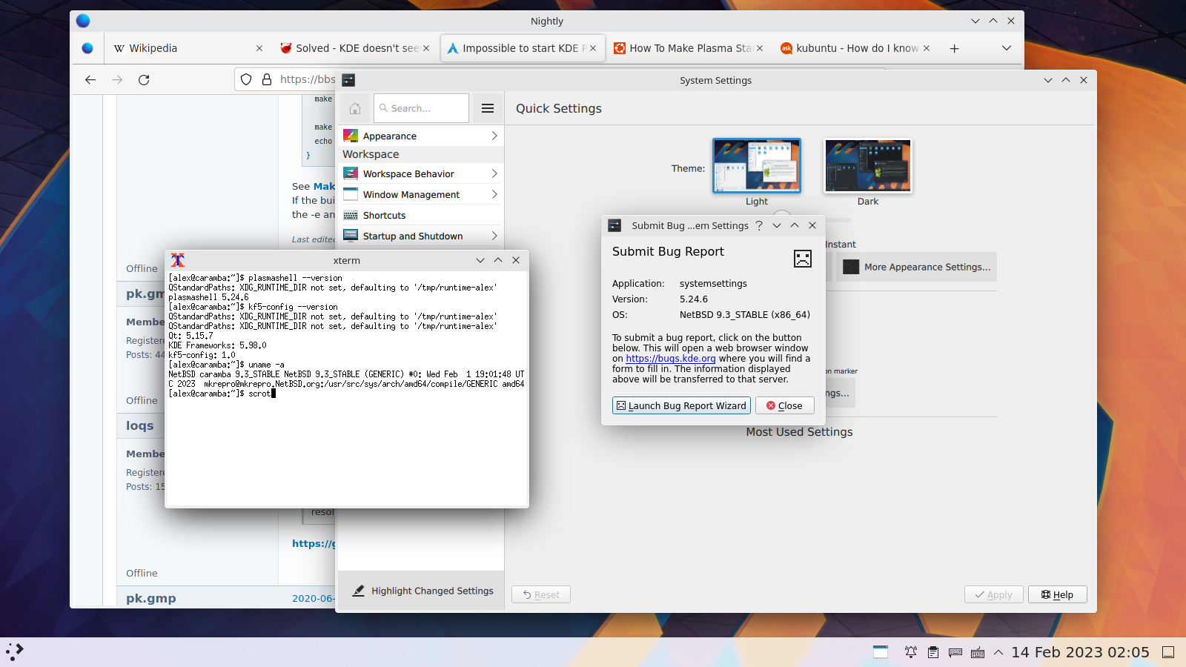This screenshot has height=667, width=1186.
Task: Click the keyboard layout tray icon
Action: [978, 652]
